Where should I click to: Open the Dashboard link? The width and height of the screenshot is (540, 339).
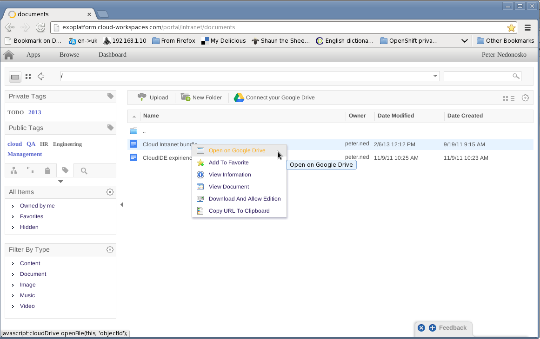tap(112, 55)
